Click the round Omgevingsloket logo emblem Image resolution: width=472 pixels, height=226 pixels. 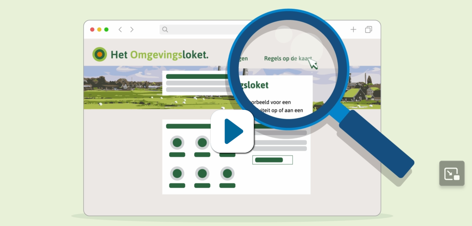100,55
